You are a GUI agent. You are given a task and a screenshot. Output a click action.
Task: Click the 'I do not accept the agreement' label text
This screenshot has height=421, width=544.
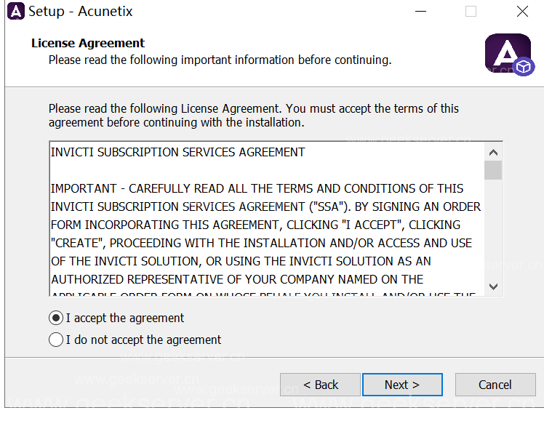(143, 340)
